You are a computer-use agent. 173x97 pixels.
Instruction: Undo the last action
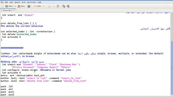[x=37, y=6]
